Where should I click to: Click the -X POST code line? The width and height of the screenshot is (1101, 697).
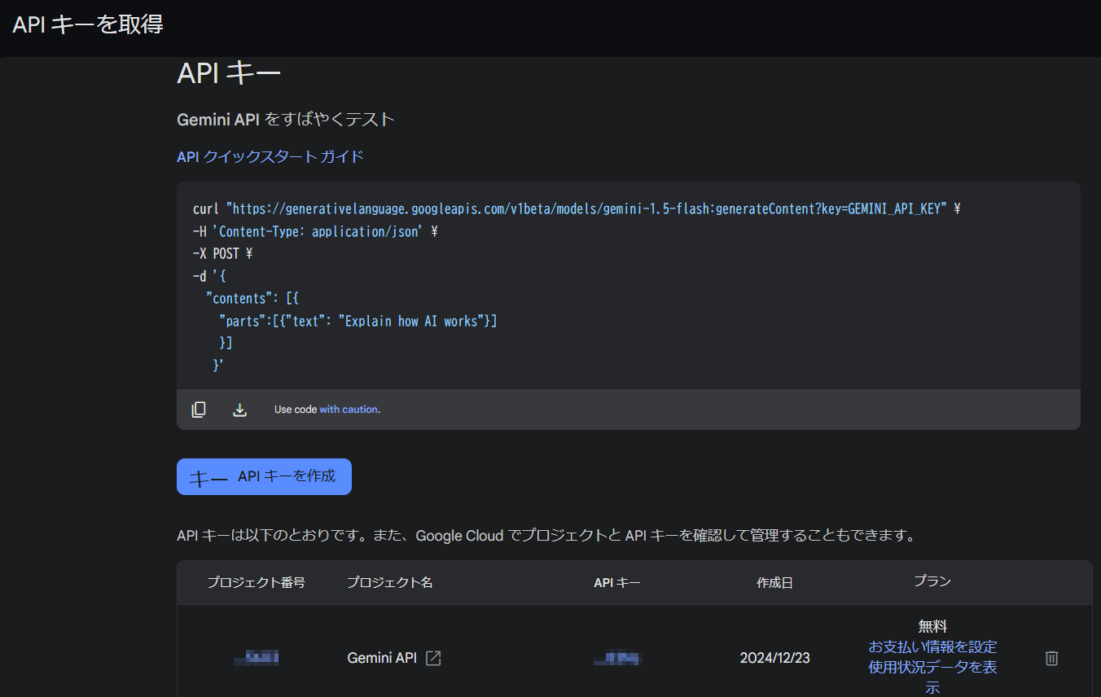(x=222, y=254)
